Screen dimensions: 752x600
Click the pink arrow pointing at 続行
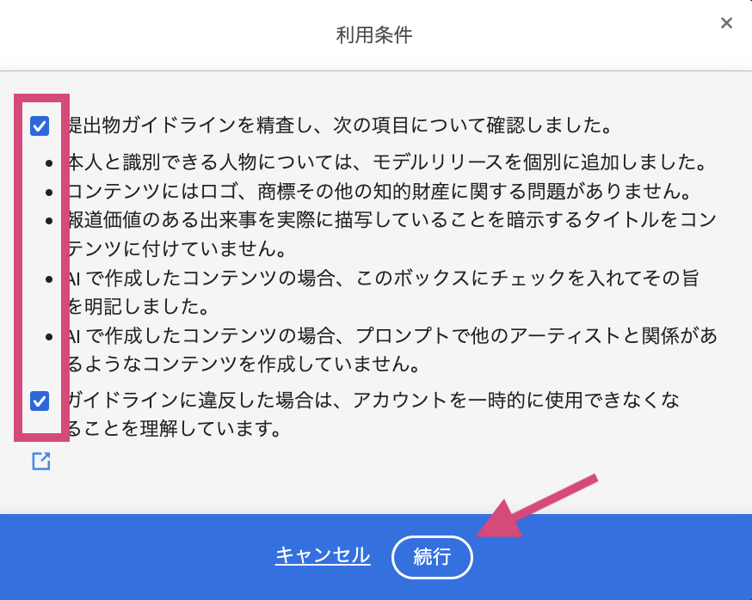(537, 505)
